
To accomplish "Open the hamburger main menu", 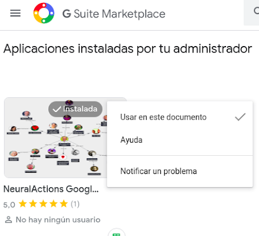I will pos(15,13).
